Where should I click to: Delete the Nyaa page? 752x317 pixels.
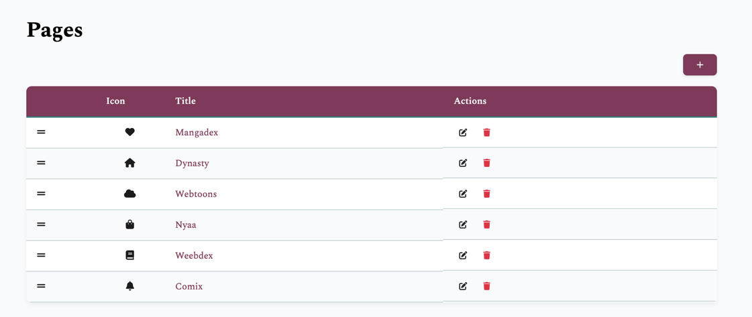487,225
